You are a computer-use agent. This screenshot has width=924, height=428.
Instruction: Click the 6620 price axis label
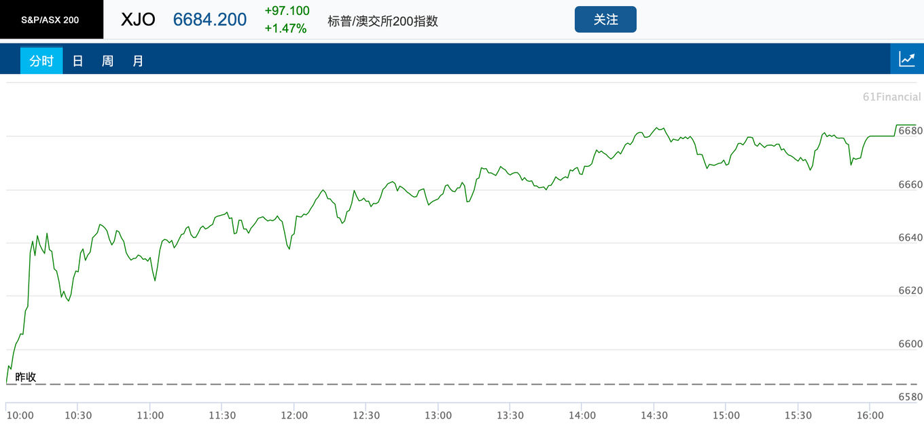(910, 290)
